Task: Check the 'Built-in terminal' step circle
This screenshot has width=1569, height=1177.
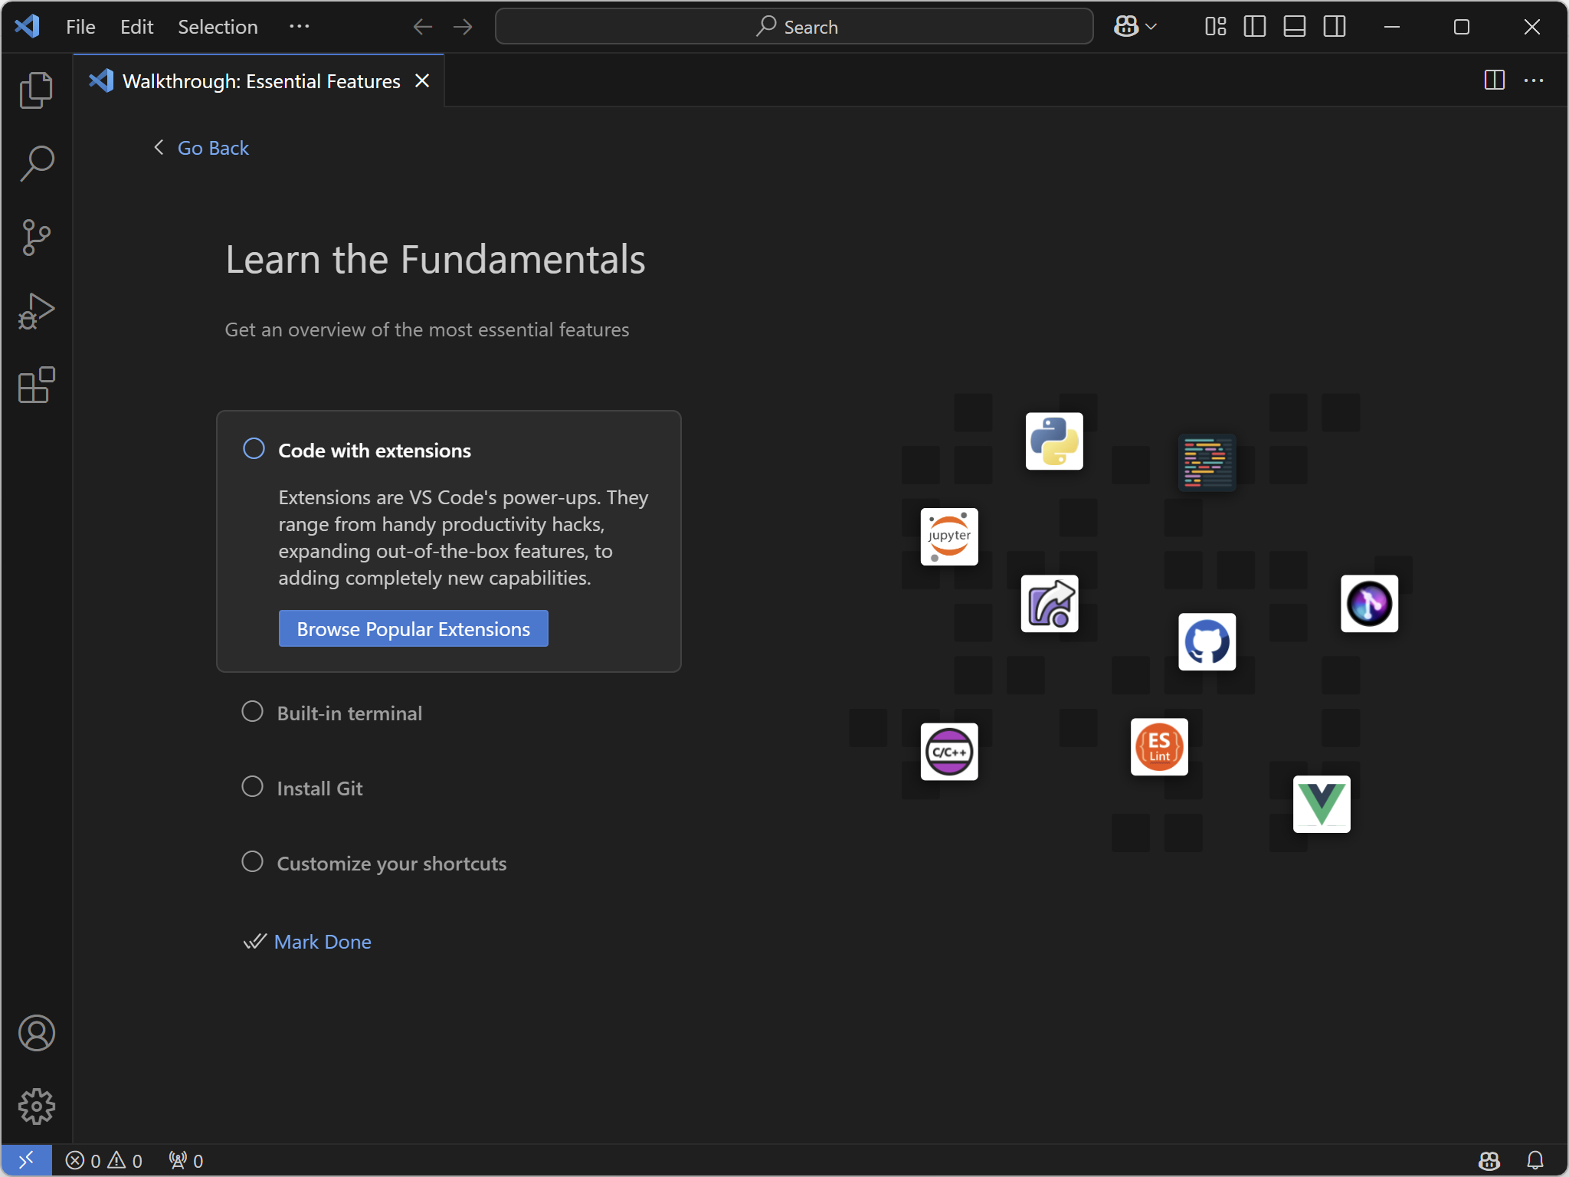Action: click(252, 712)
